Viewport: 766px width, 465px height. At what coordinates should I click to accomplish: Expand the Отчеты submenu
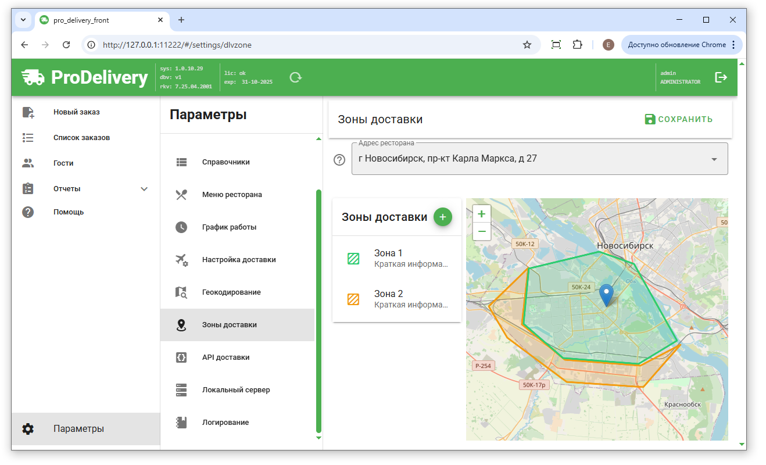click(x=144, y=189)
